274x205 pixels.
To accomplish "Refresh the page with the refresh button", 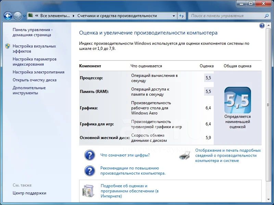I will coord(182,16).
